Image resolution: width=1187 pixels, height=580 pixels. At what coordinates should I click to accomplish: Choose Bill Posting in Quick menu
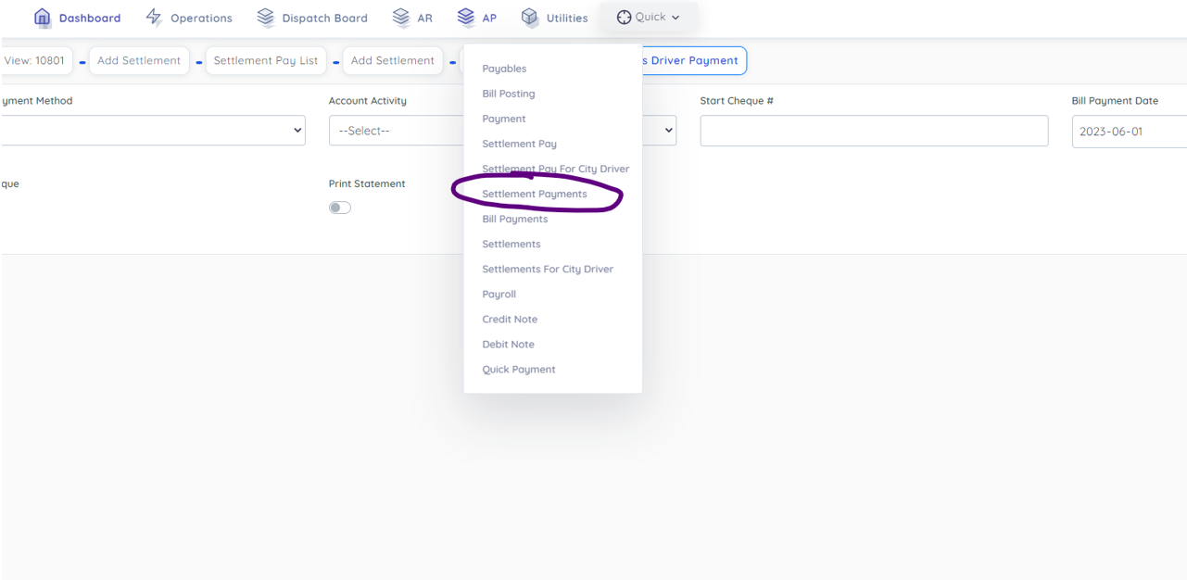[x=508, y=94]
